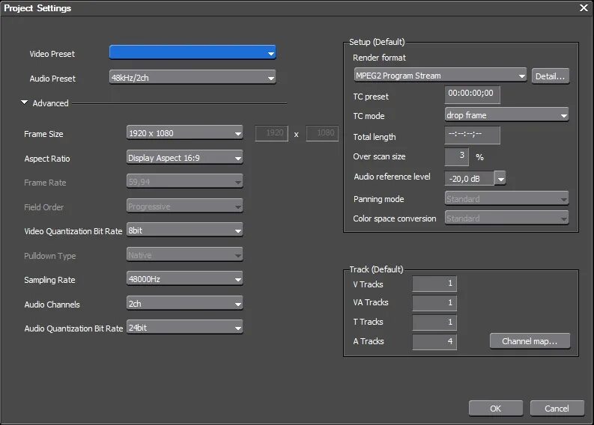Open the Sampling Rate 48000Hz dropdown
Image resolution: width=594 pixels, height=425 pixels.
pyautogui.click(x=184, y=279)
